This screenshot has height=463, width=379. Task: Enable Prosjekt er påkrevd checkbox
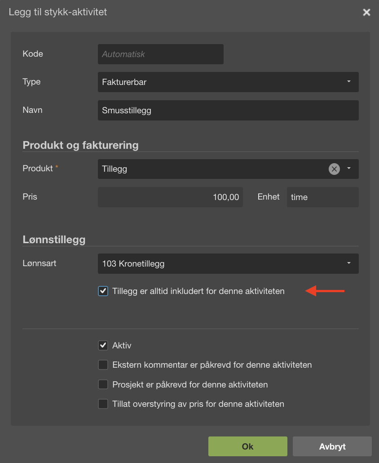[103, 384]
